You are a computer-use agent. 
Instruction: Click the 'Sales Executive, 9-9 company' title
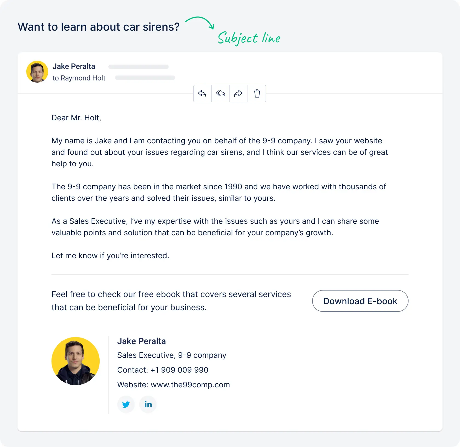(x=172, y=355)
